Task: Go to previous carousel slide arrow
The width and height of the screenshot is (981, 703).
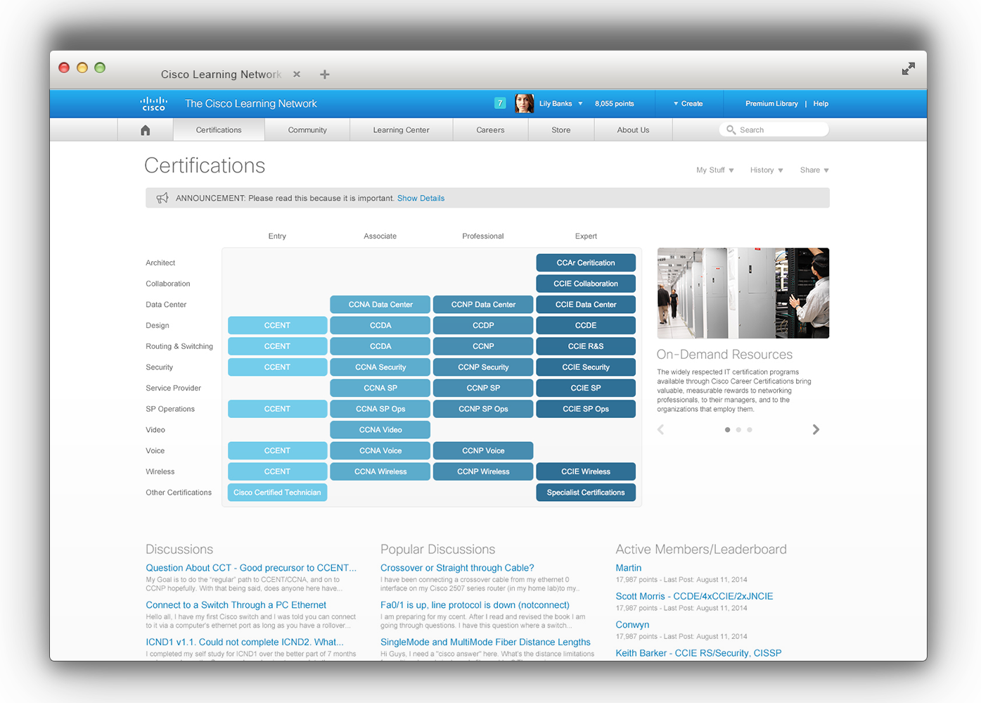Action: 660,429
